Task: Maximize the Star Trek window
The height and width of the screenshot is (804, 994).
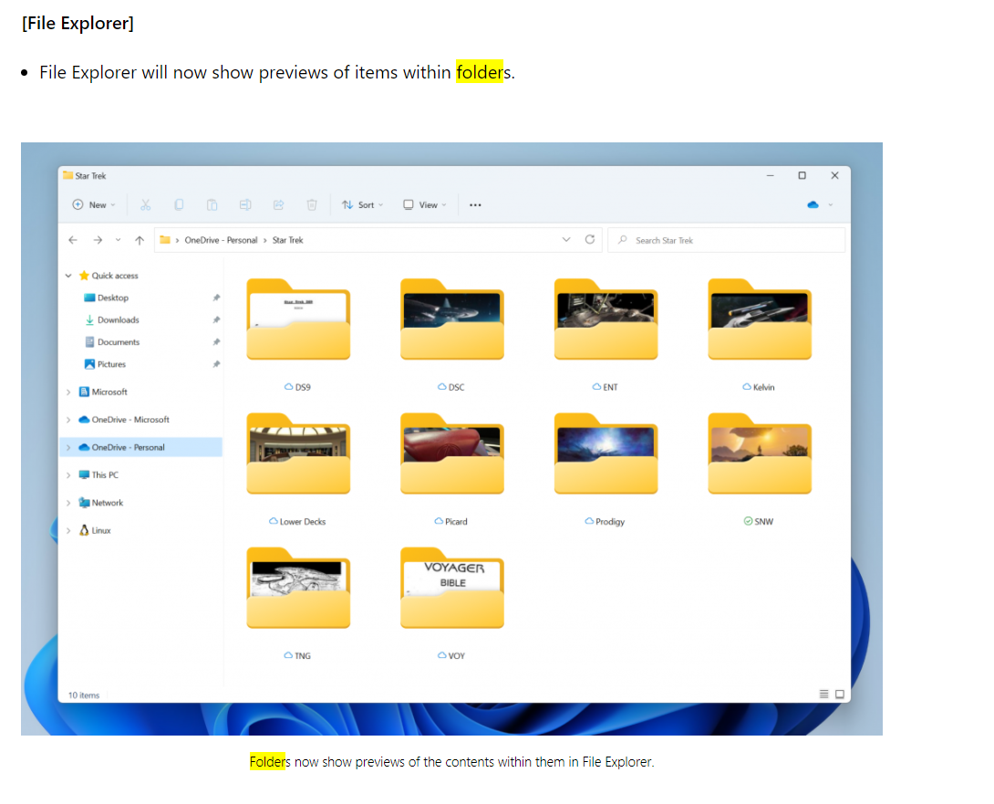Action: [802, 176]
